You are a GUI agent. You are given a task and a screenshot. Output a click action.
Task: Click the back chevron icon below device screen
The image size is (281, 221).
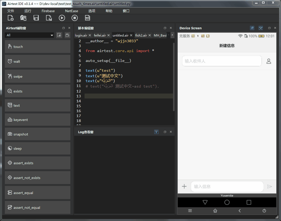(240, 211)
